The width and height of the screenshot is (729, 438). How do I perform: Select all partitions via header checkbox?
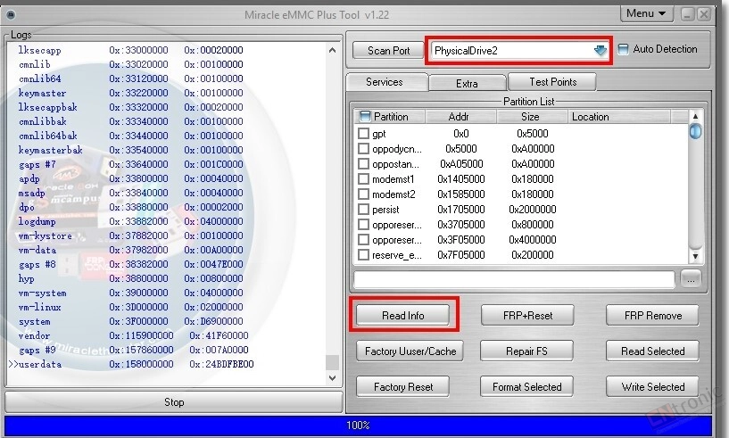365,117
